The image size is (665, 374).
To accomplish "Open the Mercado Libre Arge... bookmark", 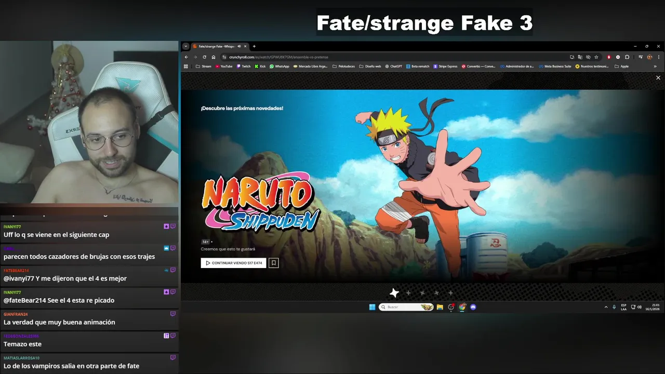I will click(x=311, y=66).
